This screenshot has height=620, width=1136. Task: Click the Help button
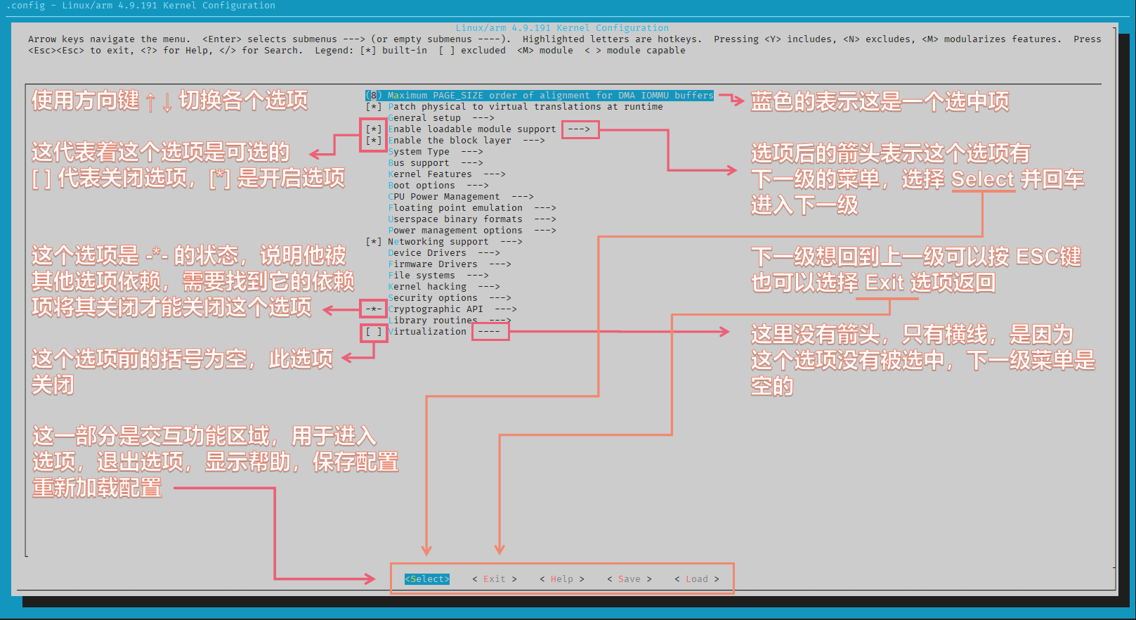click(561, 579)
